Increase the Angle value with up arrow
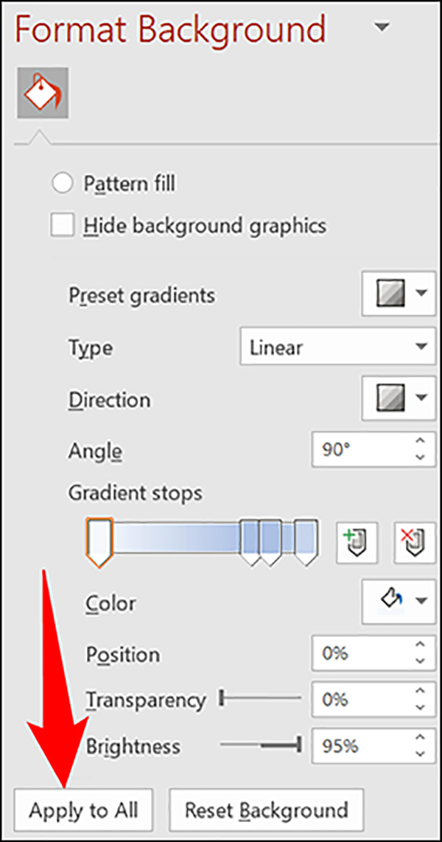The height and width of the screenshot is (842, 442). tap(420, 441)
